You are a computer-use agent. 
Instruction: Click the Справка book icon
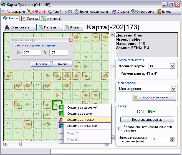114,12
